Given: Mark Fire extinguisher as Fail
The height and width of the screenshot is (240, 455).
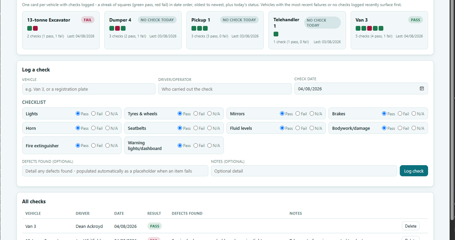Looking at the screenshot, I should click(x=93, y=145).
